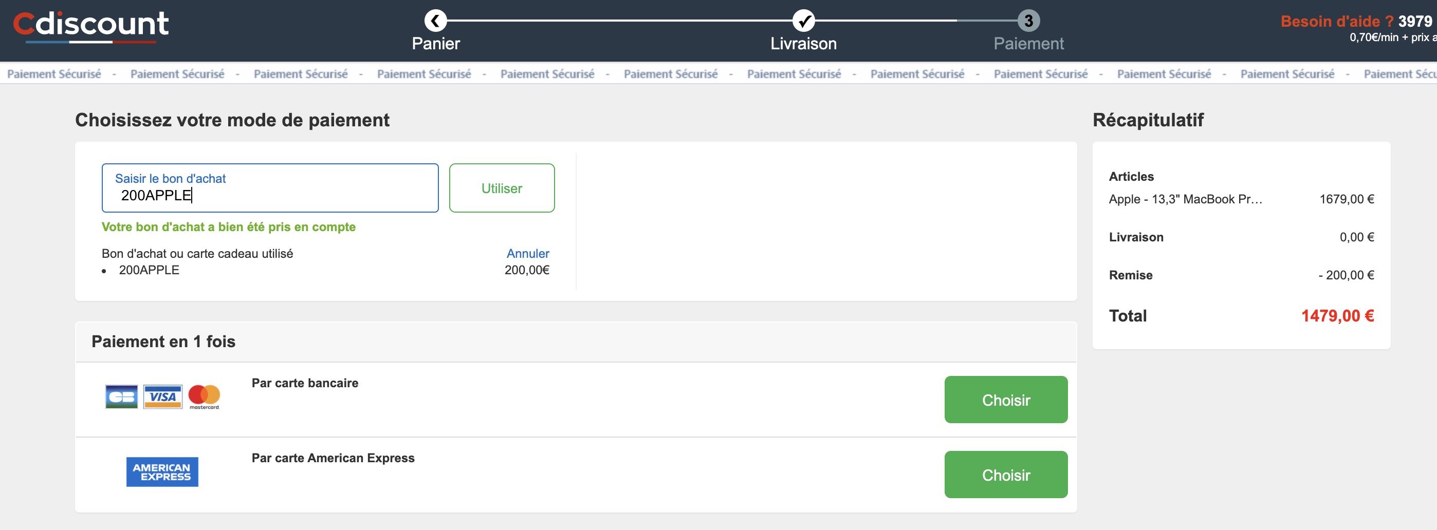Choose payment by carte bancaire
This screenshot has width=1437, height=530.
[1005, 400]
